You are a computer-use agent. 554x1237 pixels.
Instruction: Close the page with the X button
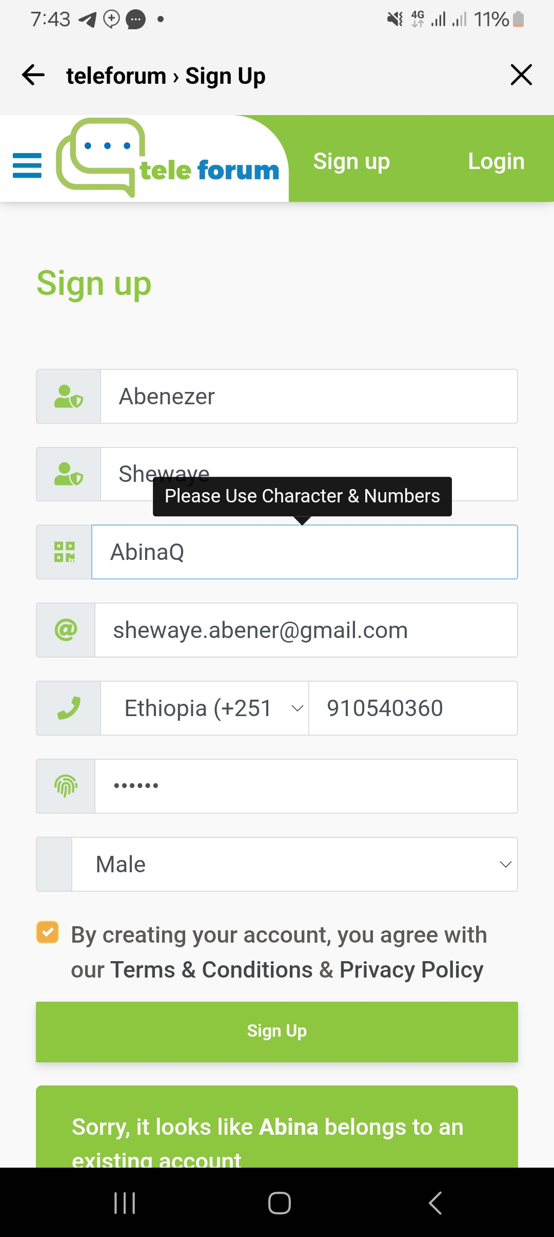[x=521, y=75]
